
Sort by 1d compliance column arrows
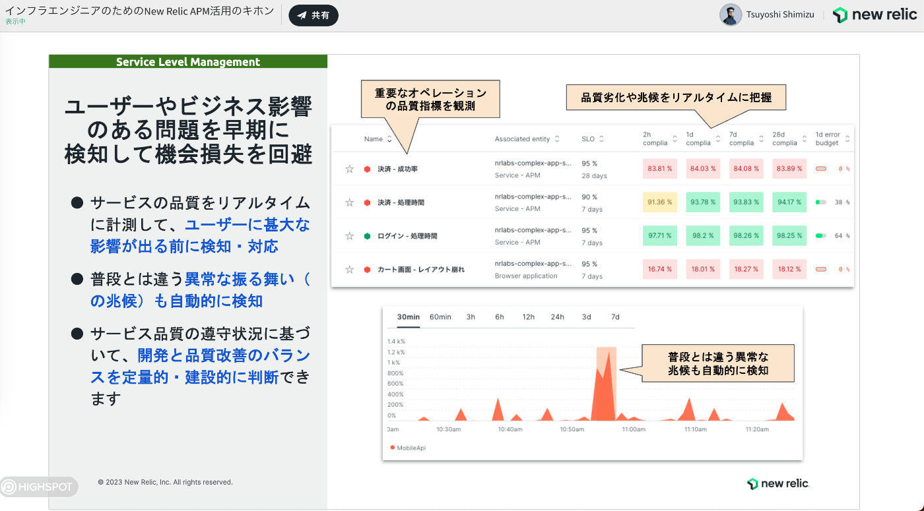pyautogui.click(x=718, y=139)
